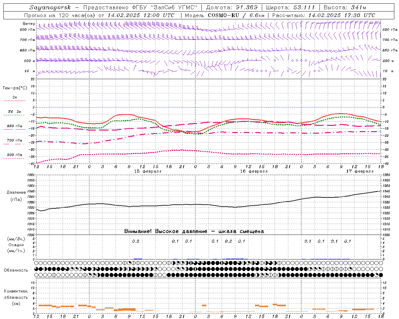
Task: Click the '17 февраля' date label
Action: coord(360,171)
